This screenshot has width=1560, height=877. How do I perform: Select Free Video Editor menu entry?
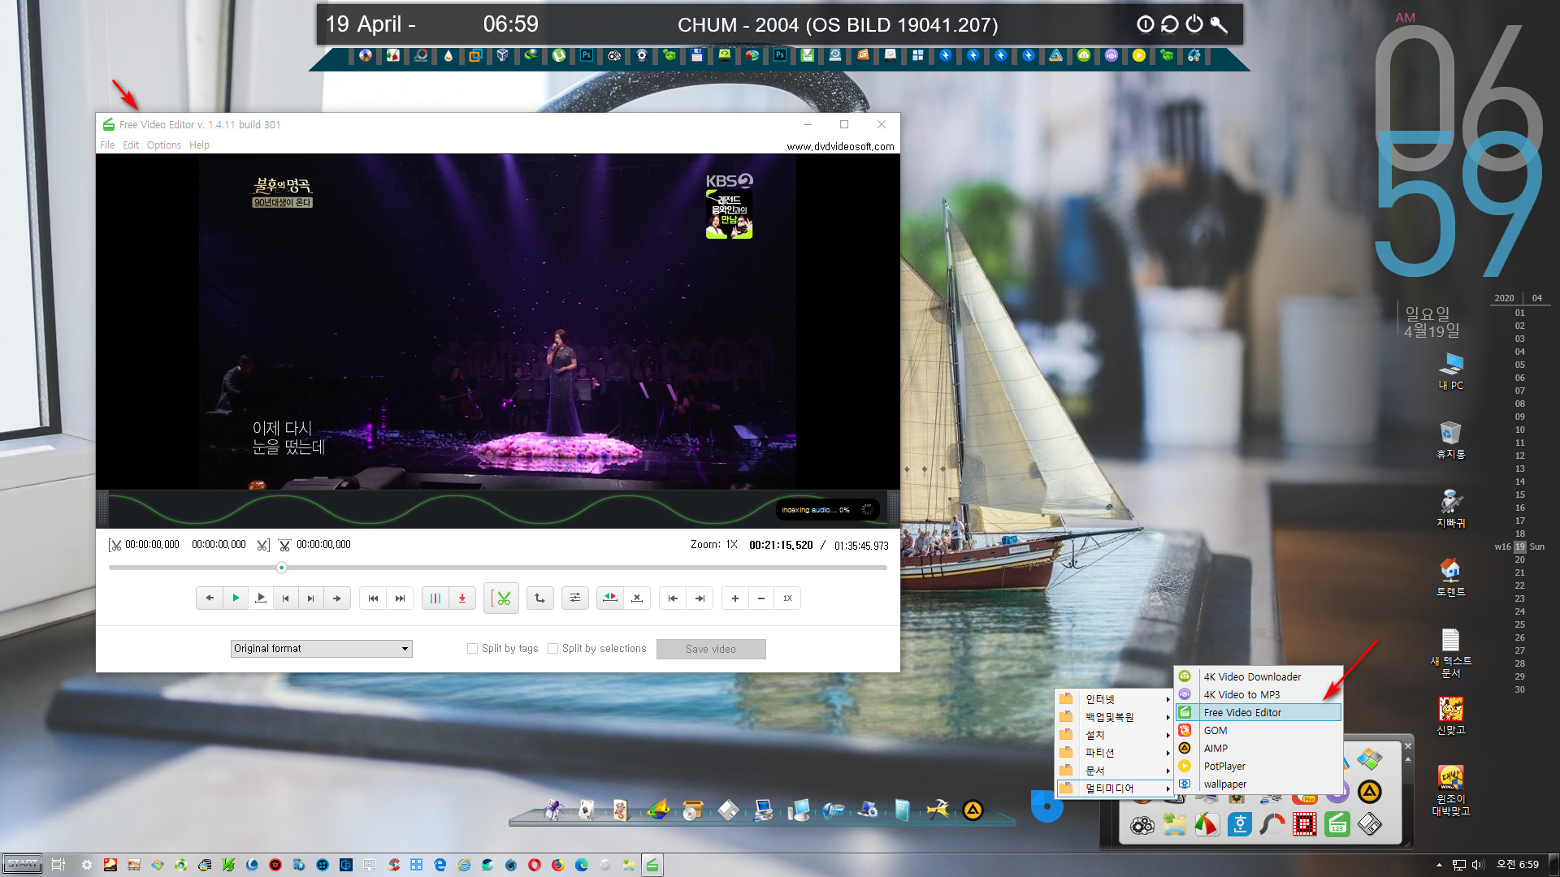point(1258,712)
